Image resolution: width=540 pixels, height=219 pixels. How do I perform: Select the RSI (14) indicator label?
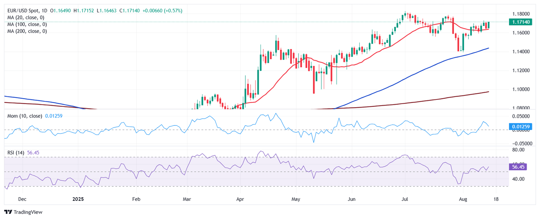(x=16, y=152)
